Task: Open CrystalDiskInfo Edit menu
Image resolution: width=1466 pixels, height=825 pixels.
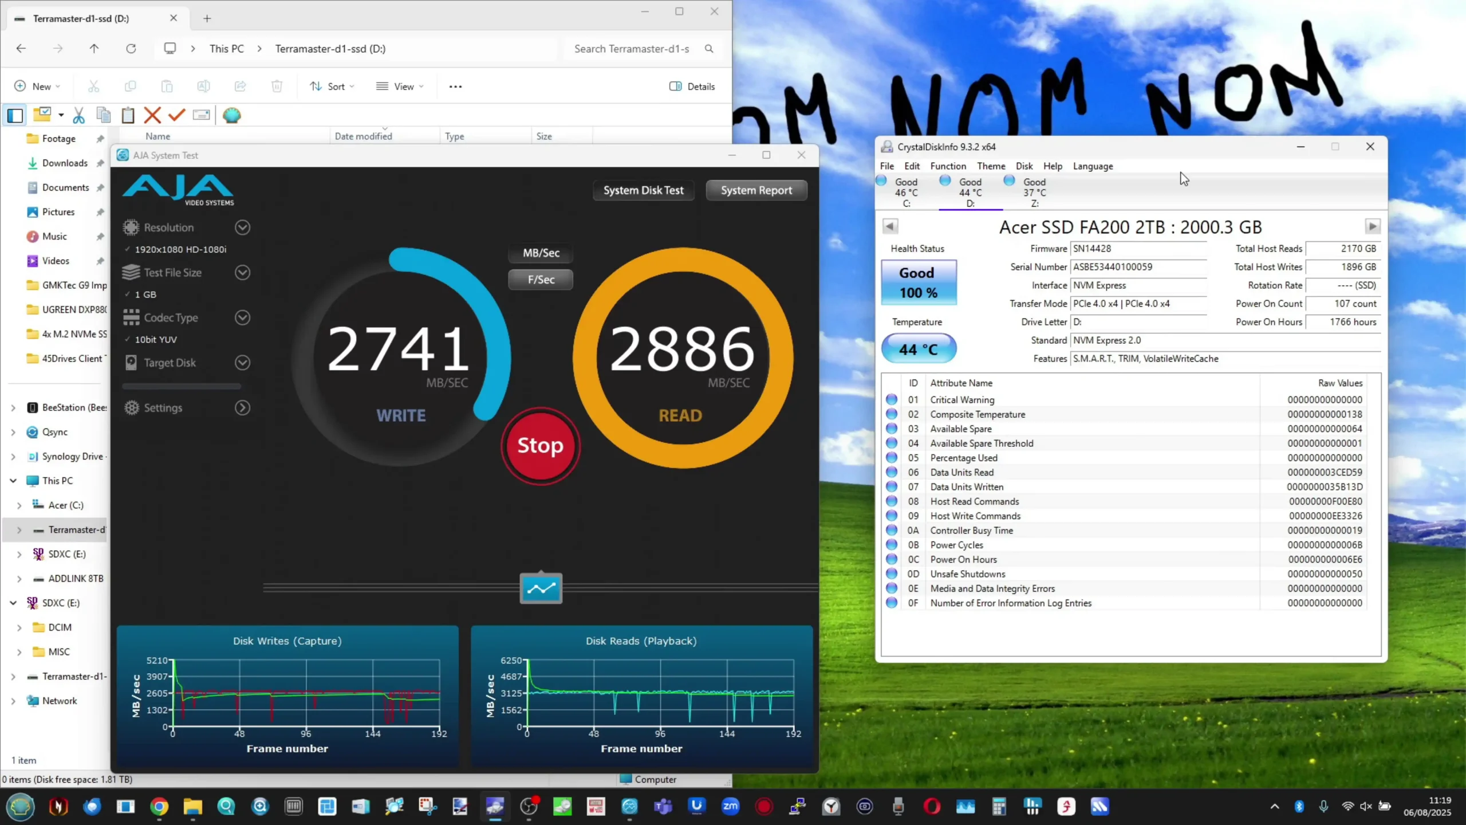Action: click(x=912, y=166)
